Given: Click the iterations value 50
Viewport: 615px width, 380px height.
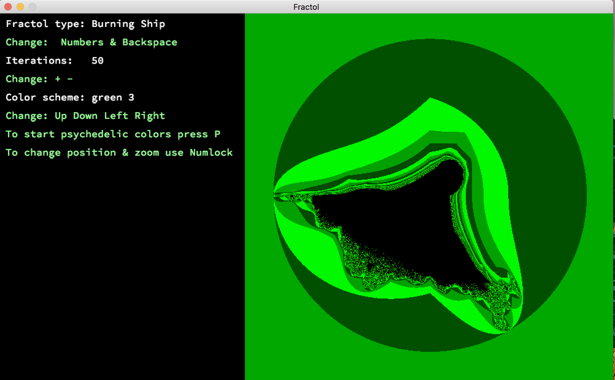Looking at the screenshot, I should (97, 61).
